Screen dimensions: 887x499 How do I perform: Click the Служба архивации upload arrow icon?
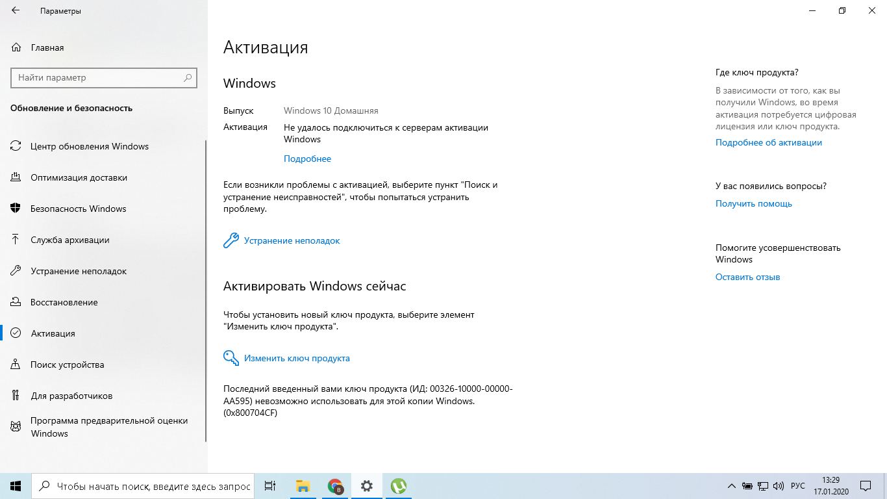[x=16, y=240]
